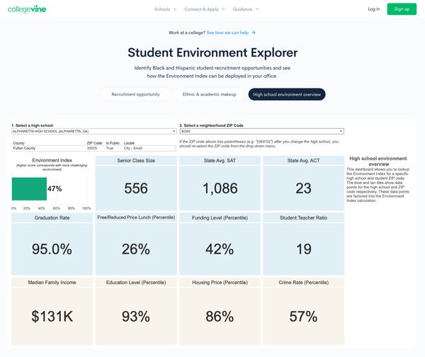Expand the Schools chevron arrow

point(175,9)
